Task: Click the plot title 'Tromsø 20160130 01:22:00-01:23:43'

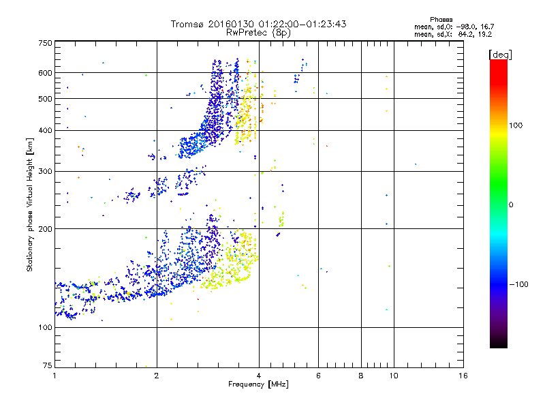Action: click(258, 24)
